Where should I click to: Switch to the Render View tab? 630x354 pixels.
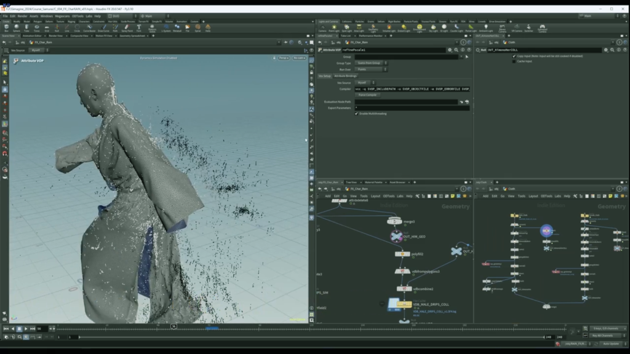(55, 36)
